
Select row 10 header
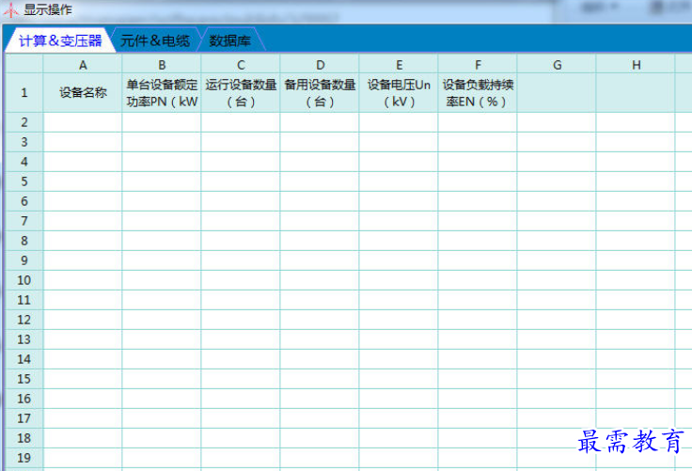tap(24, 280)
